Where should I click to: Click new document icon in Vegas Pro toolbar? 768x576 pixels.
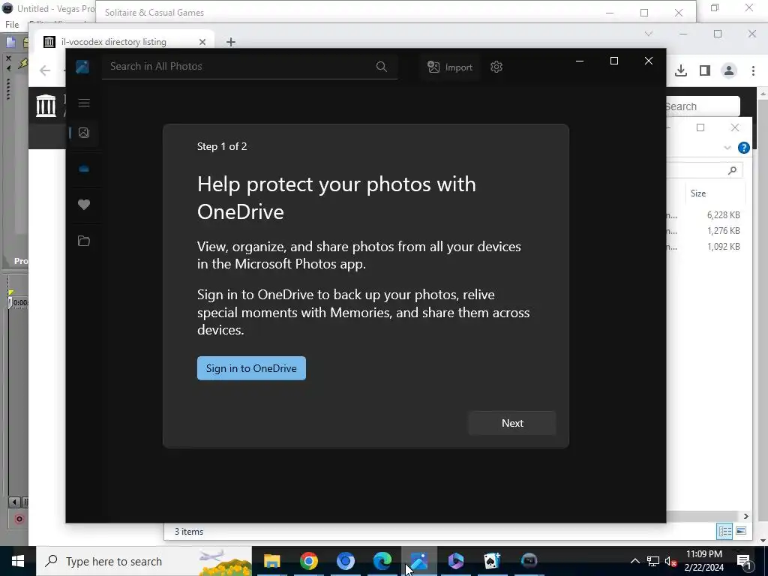(x=10, y=43)
